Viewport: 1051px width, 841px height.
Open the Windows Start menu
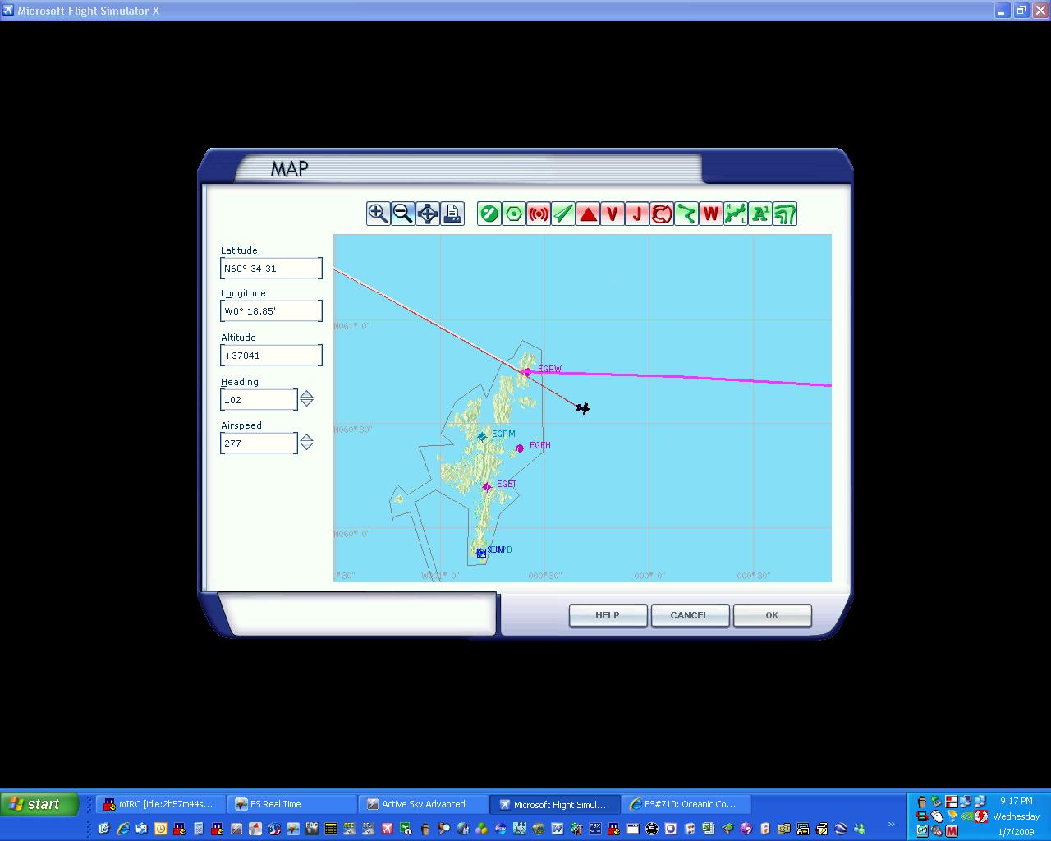tap(39, 804)
